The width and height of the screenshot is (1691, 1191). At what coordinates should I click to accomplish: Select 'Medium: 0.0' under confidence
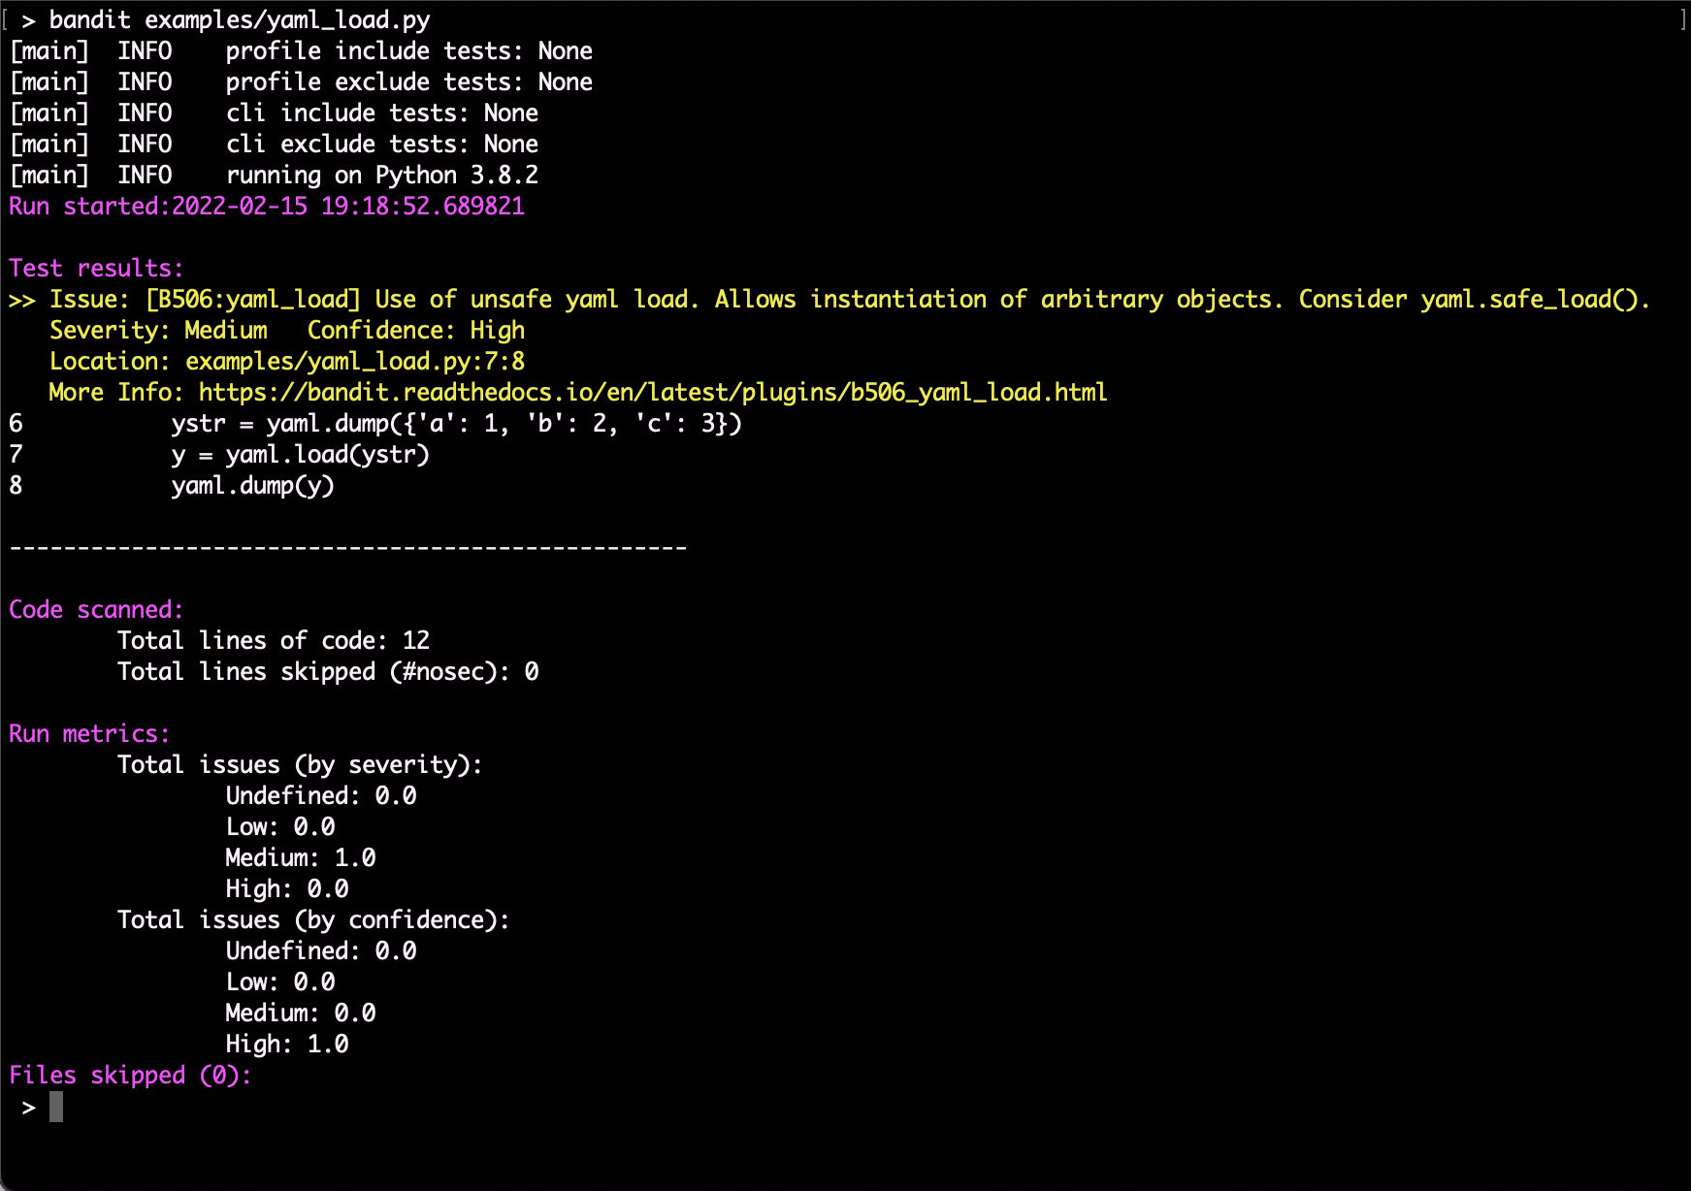[301, 1014]
